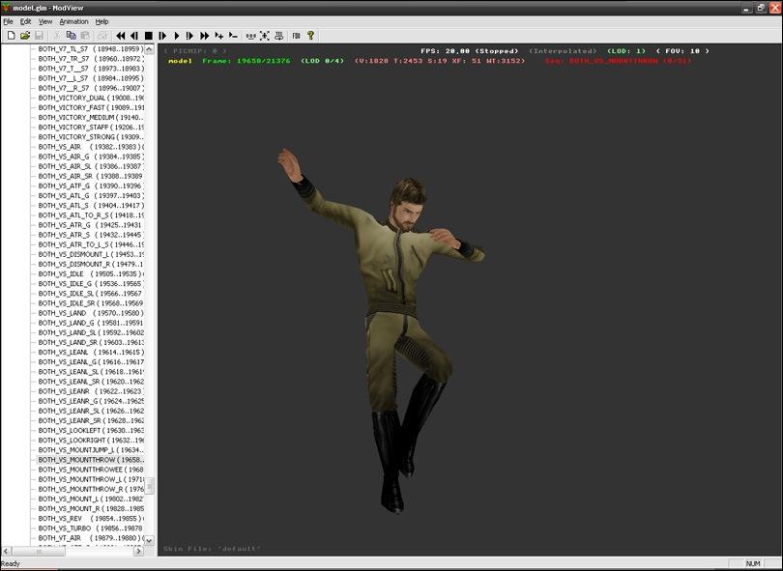Open the Help menu
The height and width of the screenshot is (571, 783).
(x=101, y=21)
